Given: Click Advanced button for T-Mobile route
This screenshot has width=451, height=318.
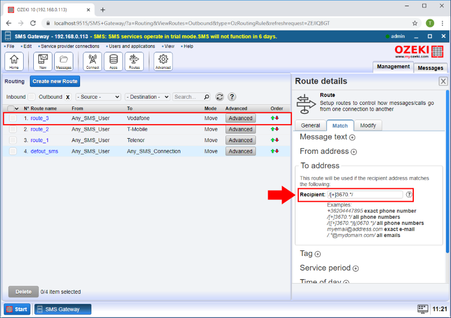Looking at the screenshot, I should click(241, 129).
